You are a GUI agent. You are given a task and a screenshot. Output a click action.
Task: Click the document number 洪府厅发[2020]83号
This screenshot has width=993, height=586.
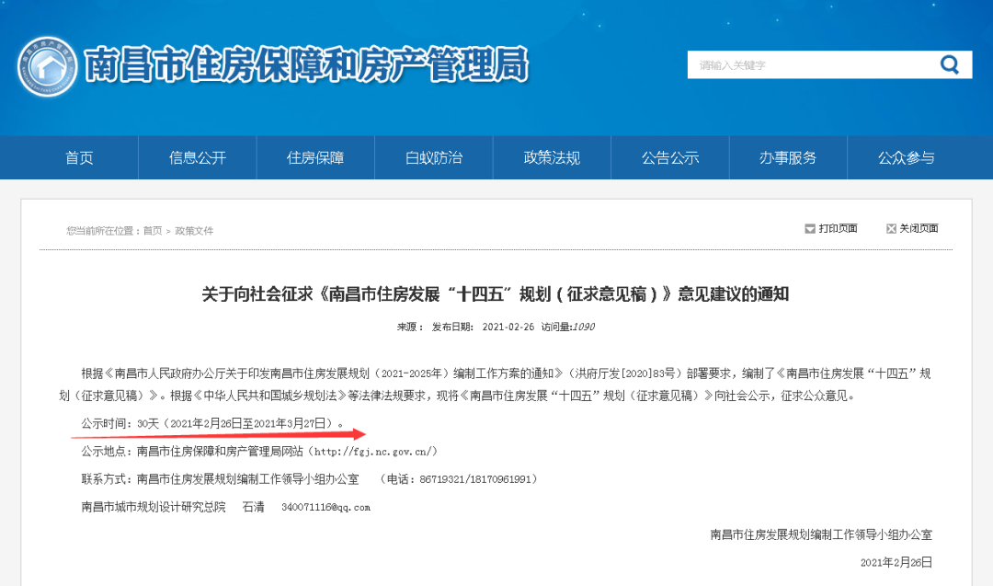click(625, 373)
